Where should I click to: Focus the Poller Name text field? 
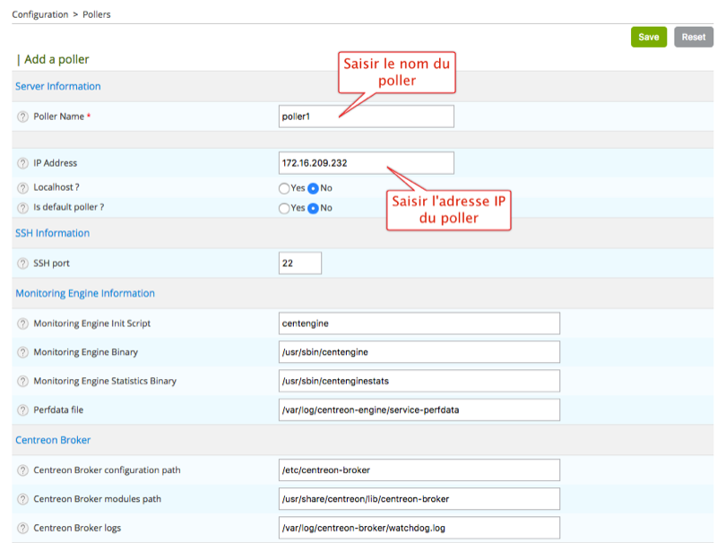coord(367,116)
